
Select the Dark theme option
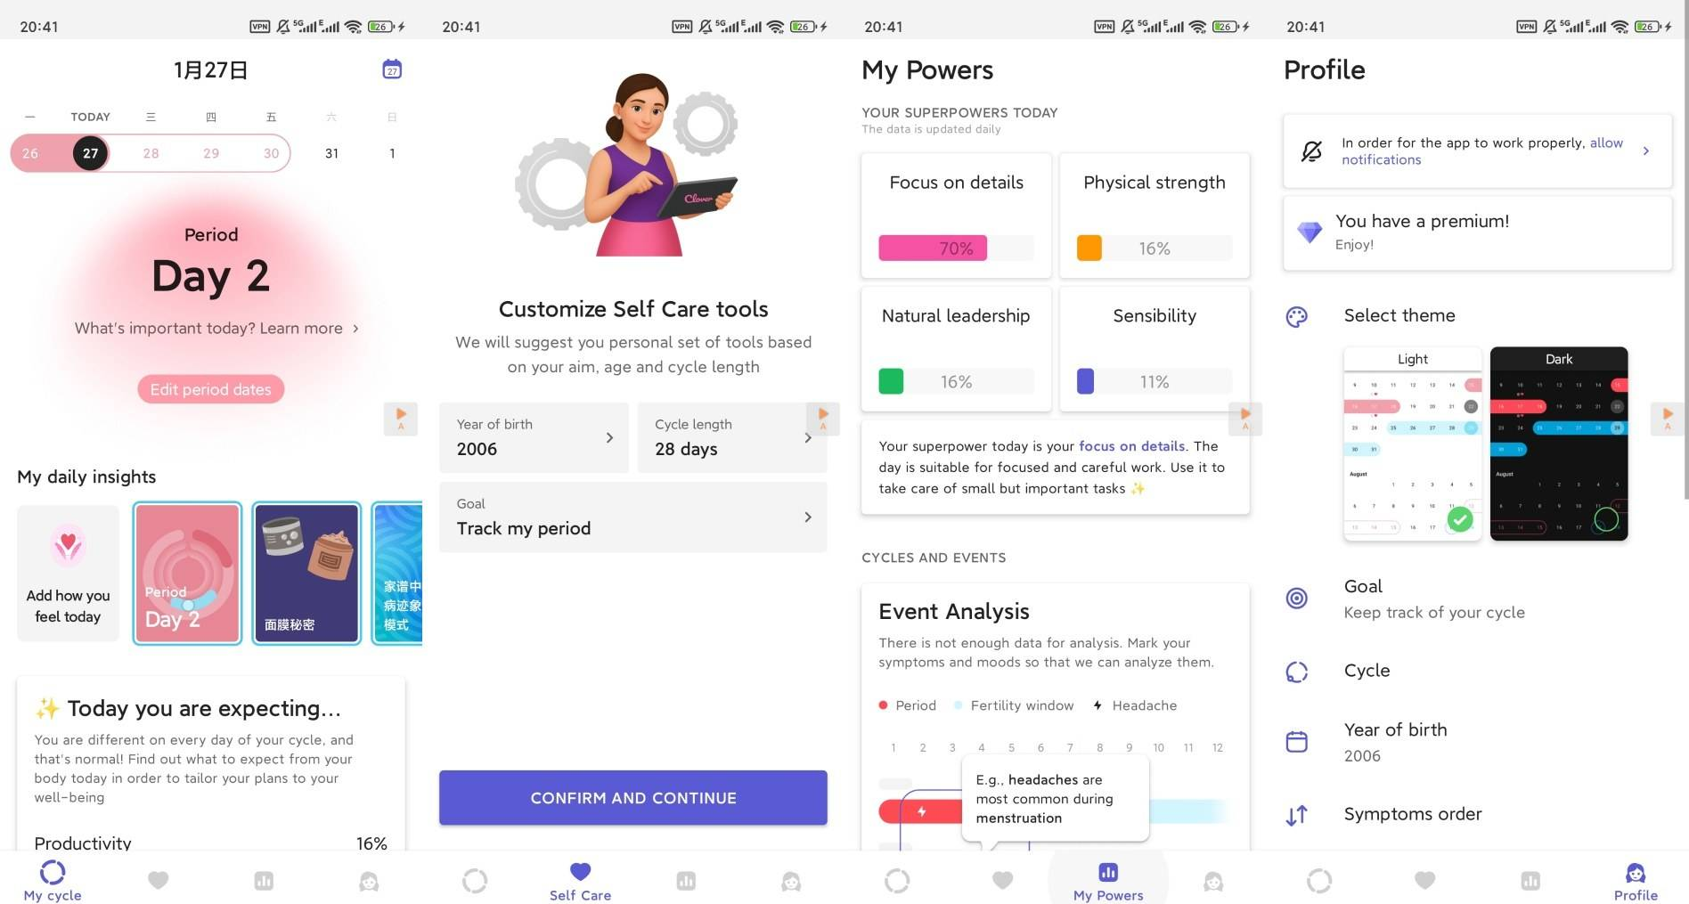coord(1559,444)
